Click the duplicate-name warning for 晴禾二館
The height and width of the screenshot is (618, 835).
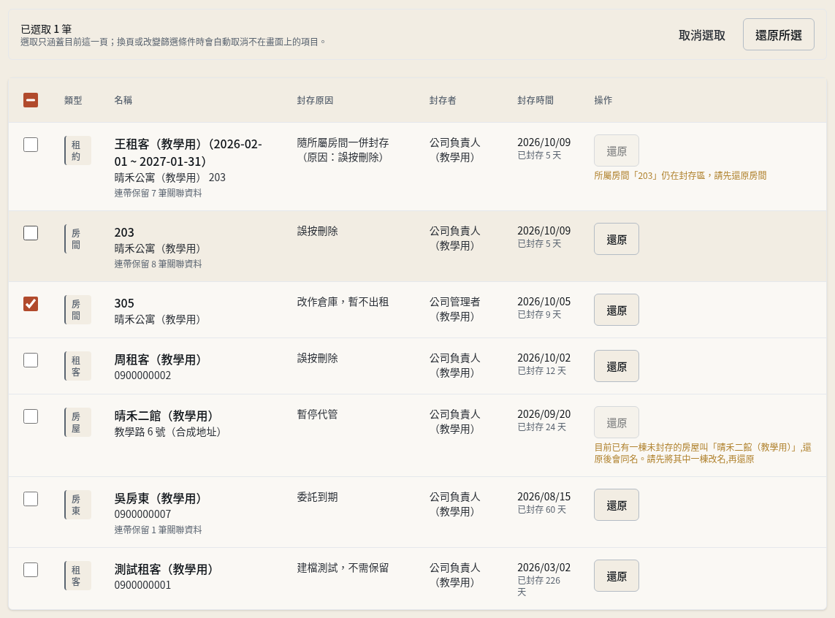[702, 453]
